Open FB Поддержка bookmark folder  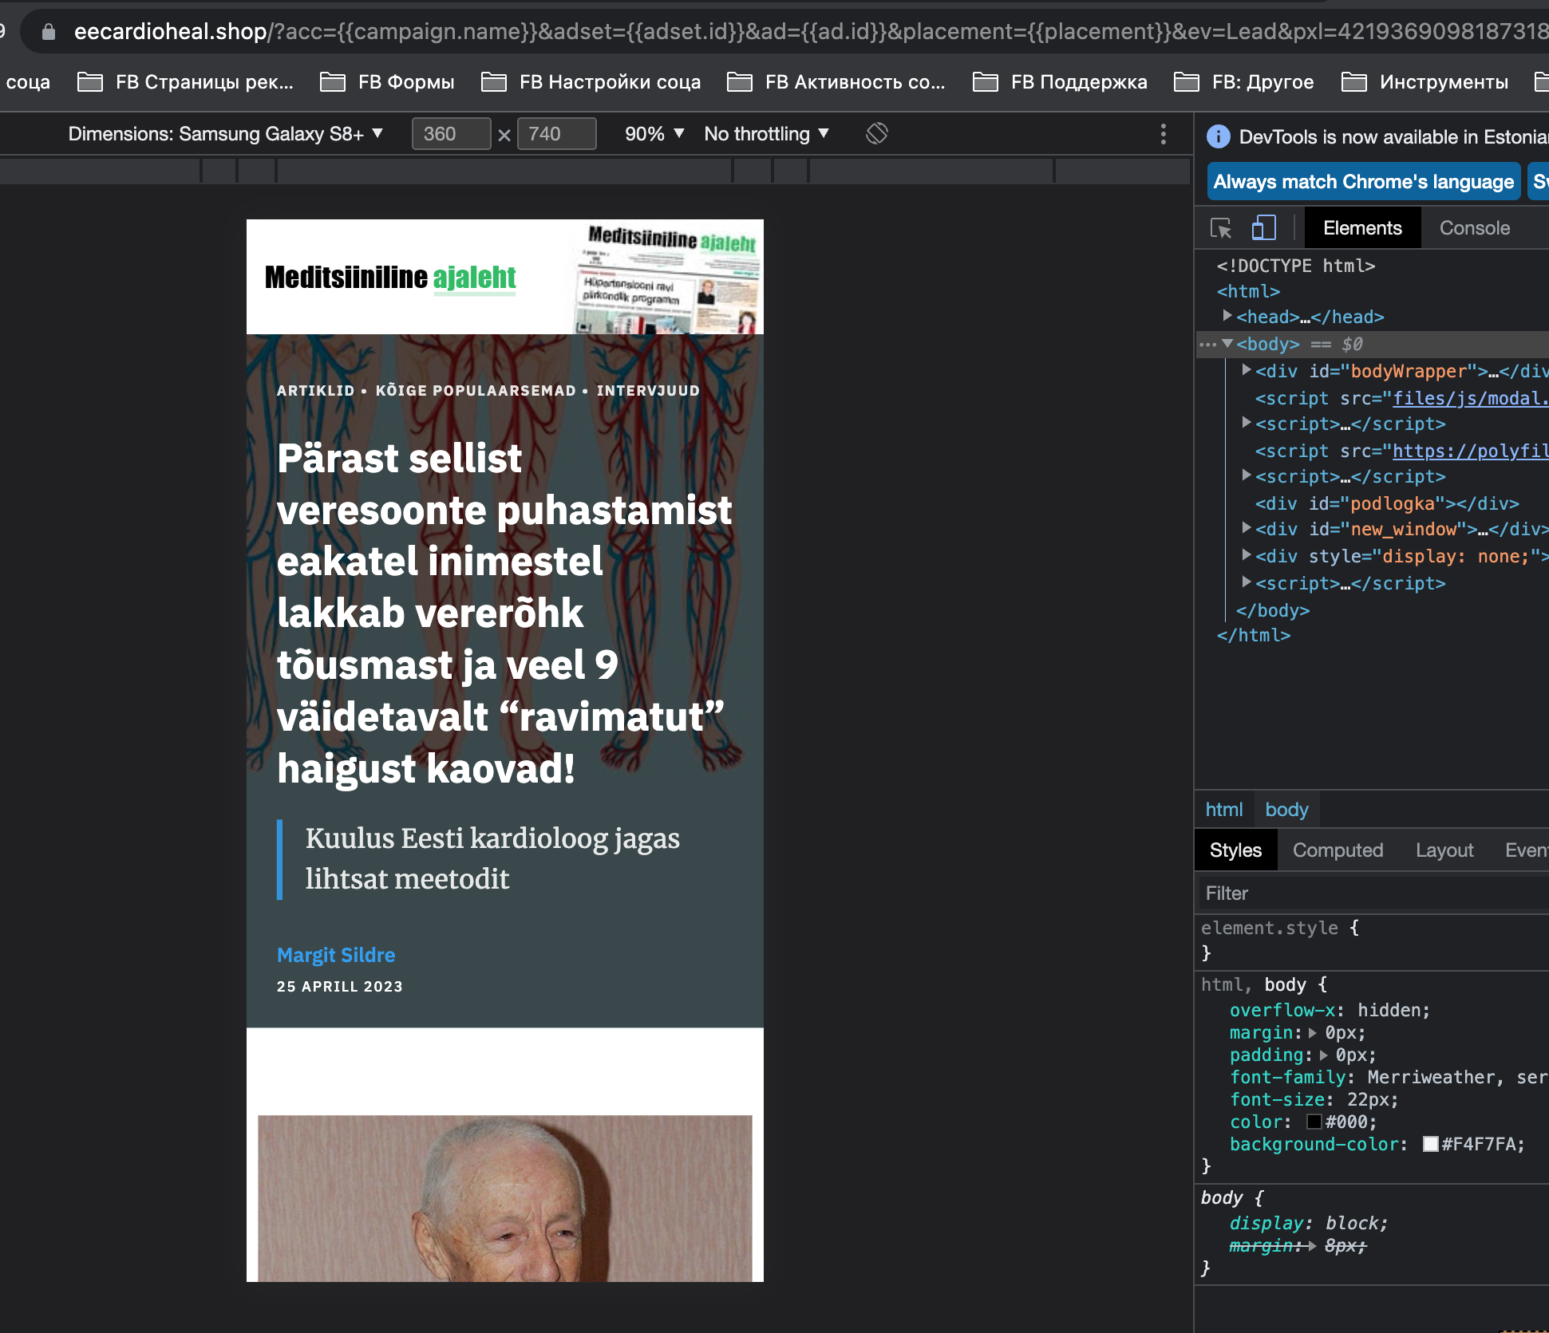click(x=1060, y=82)
